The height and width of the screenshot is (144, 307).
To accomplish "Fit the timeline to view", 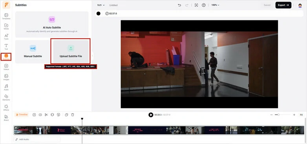I will pyautogui.click(x=301, y=115).
